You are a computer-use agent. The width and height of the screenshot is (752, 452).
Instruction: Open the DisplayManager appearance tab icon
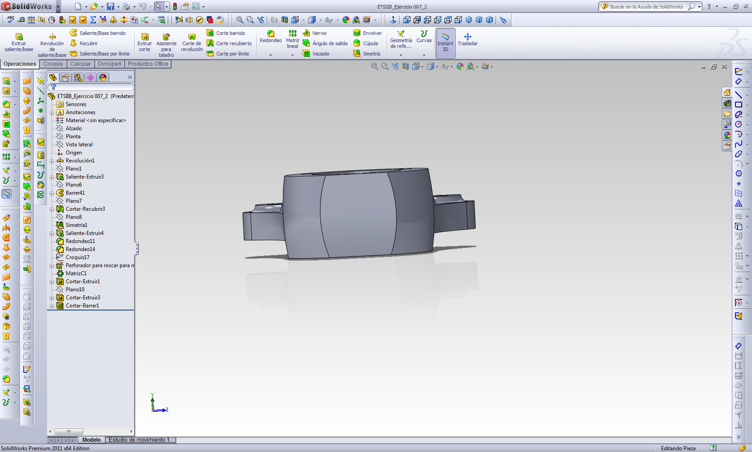103,77
